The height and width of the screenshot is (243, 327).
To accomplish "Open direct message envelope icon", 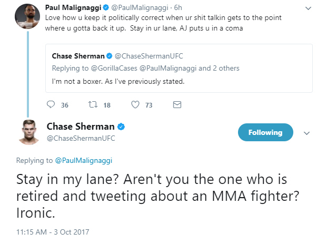I will pos(176,105).
